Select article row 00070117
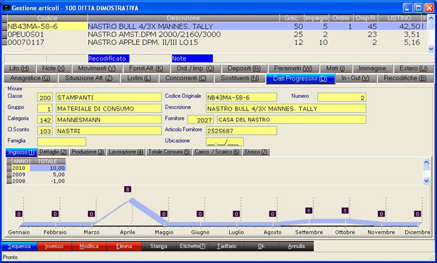 [x=214, y=42]
